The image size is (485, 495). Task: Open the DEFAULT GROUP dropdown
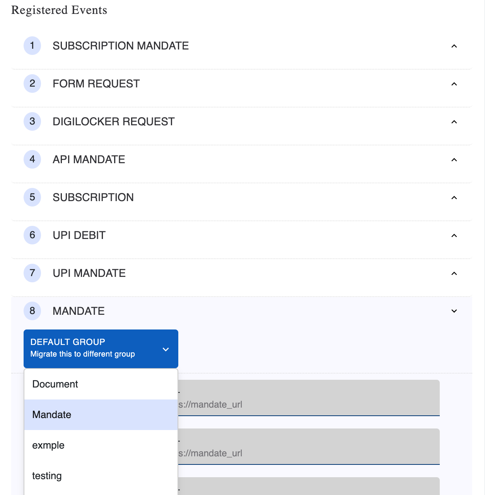(x=101, y=348)
